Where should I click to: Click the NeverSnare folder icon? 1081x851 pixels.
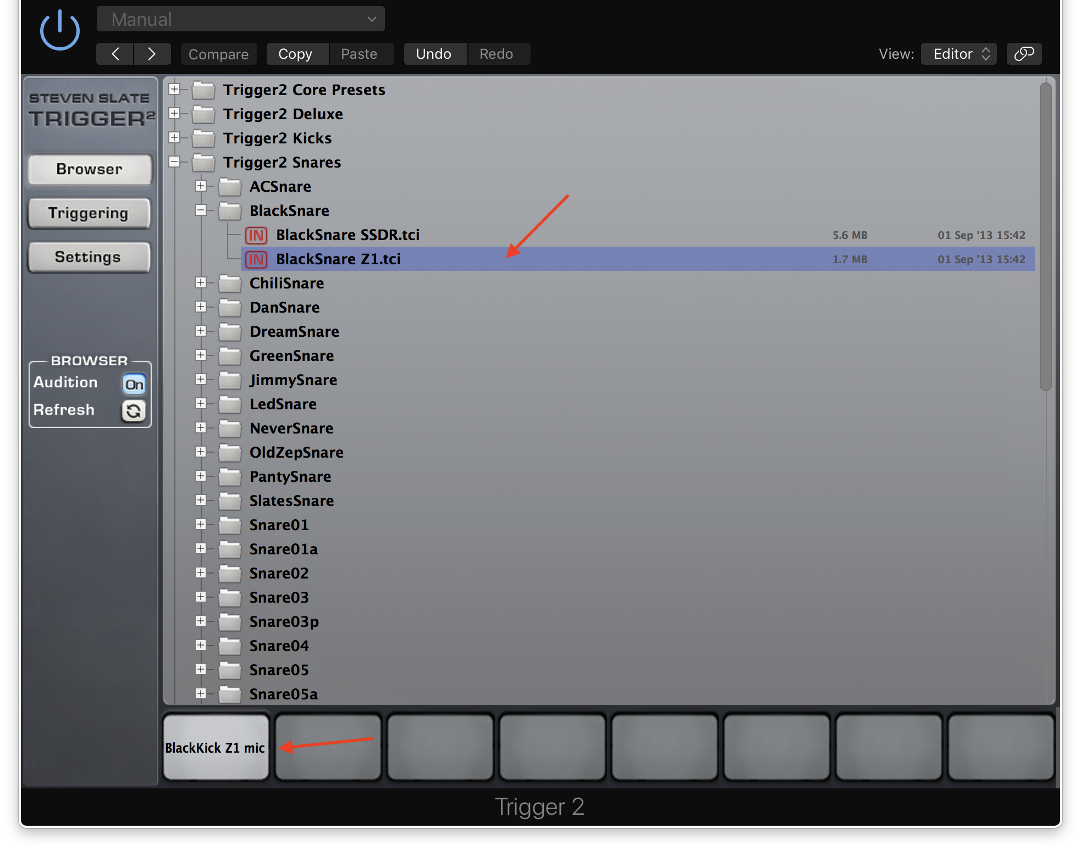click(230, 428)
